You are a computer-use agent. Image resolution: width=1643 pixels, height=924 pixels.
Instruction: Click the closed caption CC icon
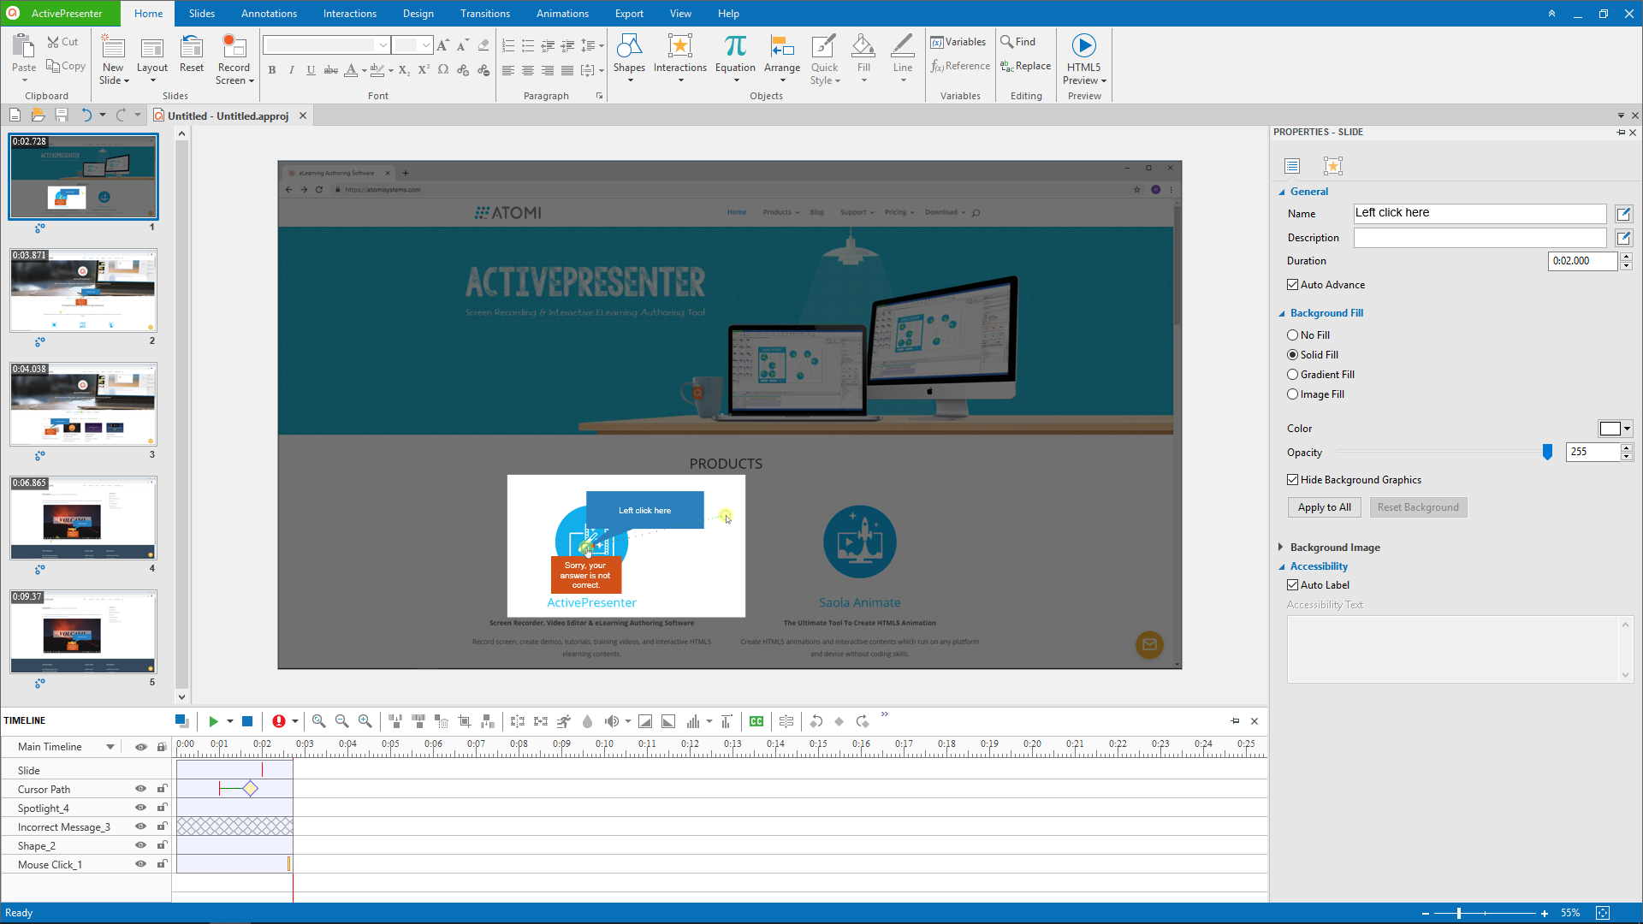[756, 721]
